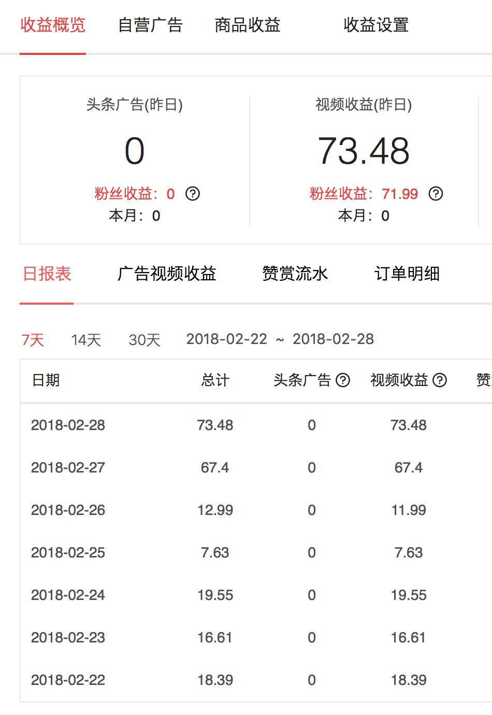The width and height of the screenshot is (492, 715).
Task: Click 粉丝收益: 71.99 text
Action: (364, 194)
